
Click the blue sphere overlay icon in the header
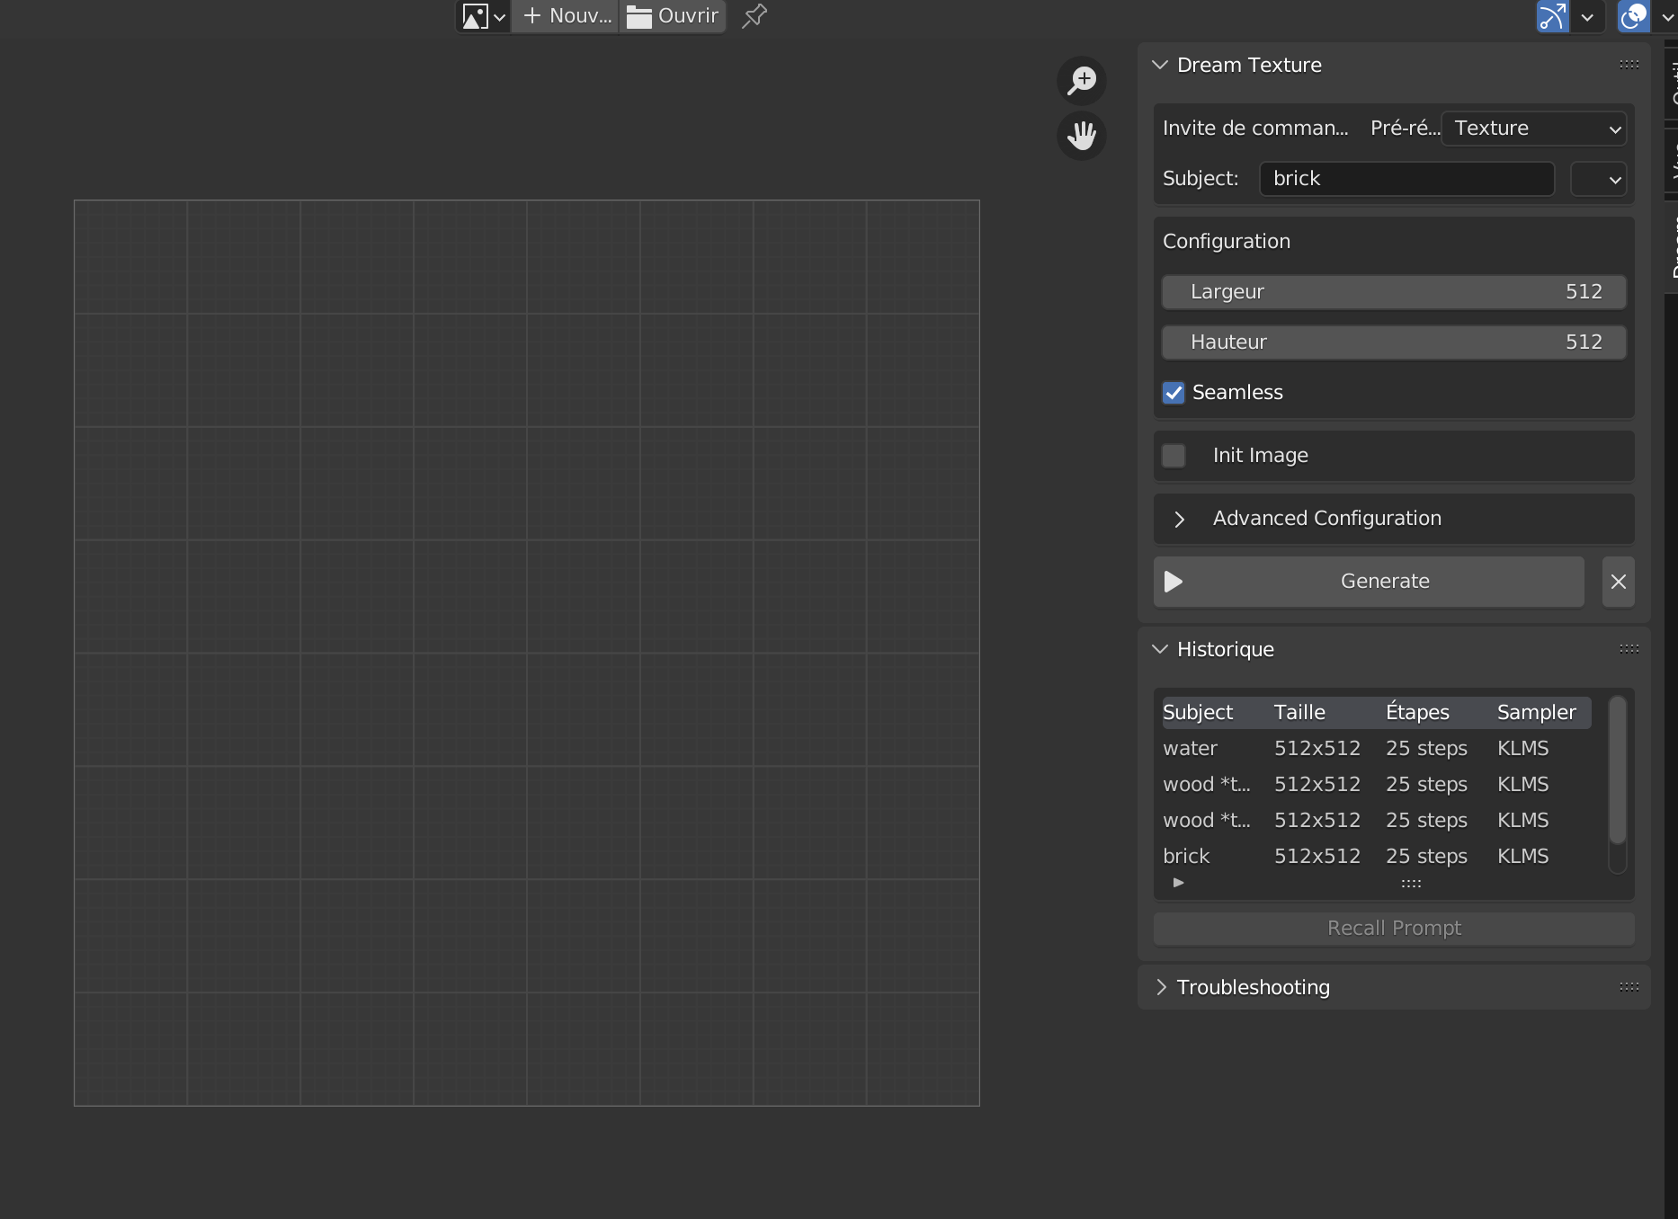click(x=1633, y=16)
